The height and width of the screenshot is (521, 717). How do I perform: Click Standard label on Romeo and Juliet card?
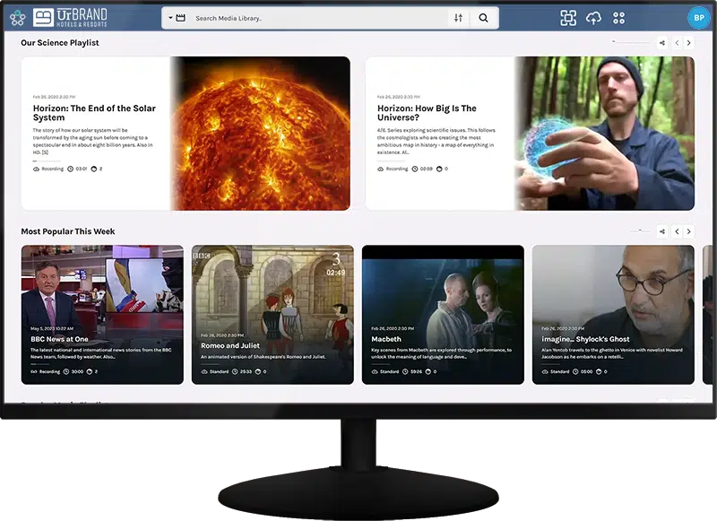(x=219, y=372)
